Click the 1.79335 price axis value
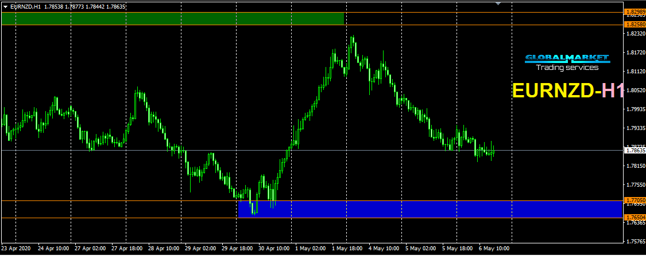Screen dimensions: 646x256 [635, 128]
